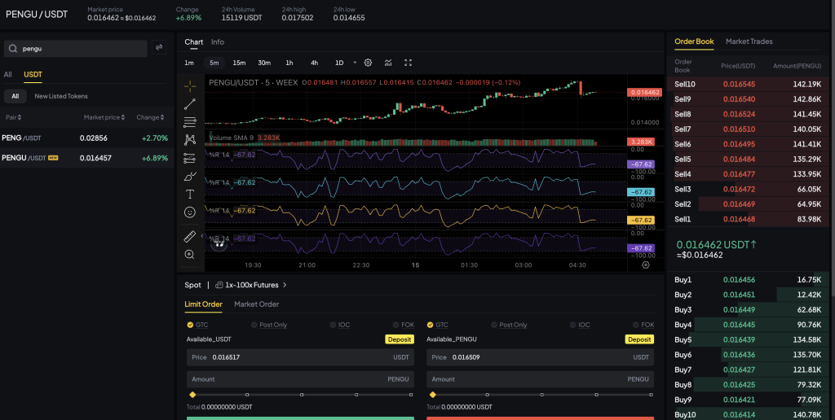This screenshot has width=835, height=420.
Task: Activate the ruler measure tool
Action: click(x=190, y=236)
